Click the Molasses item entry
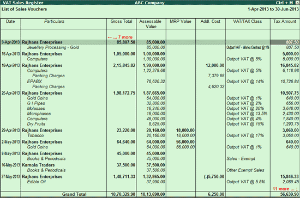Viewport: 300px width, 198px height. click(36, 109)
